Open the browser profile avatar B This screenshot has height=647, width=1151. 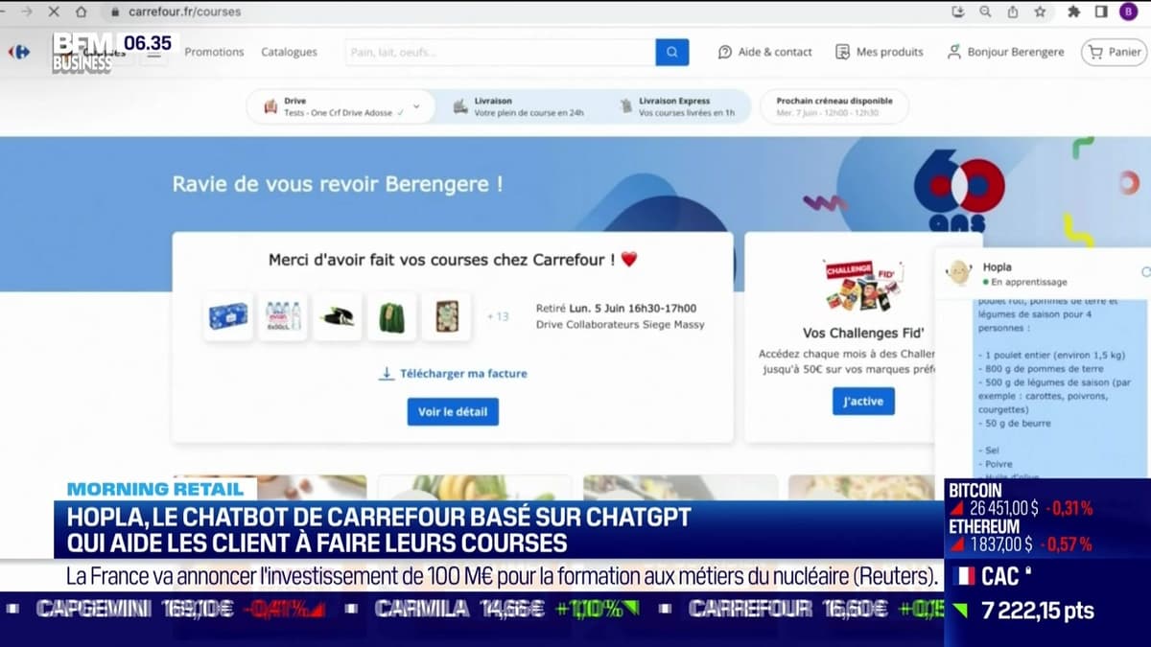(x=1128, y=12)
